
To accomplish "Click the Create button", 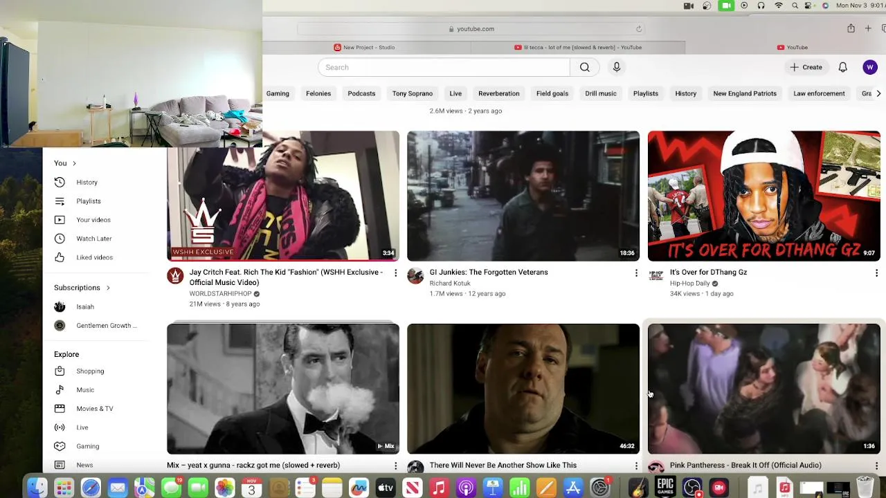I will point(806,67).
